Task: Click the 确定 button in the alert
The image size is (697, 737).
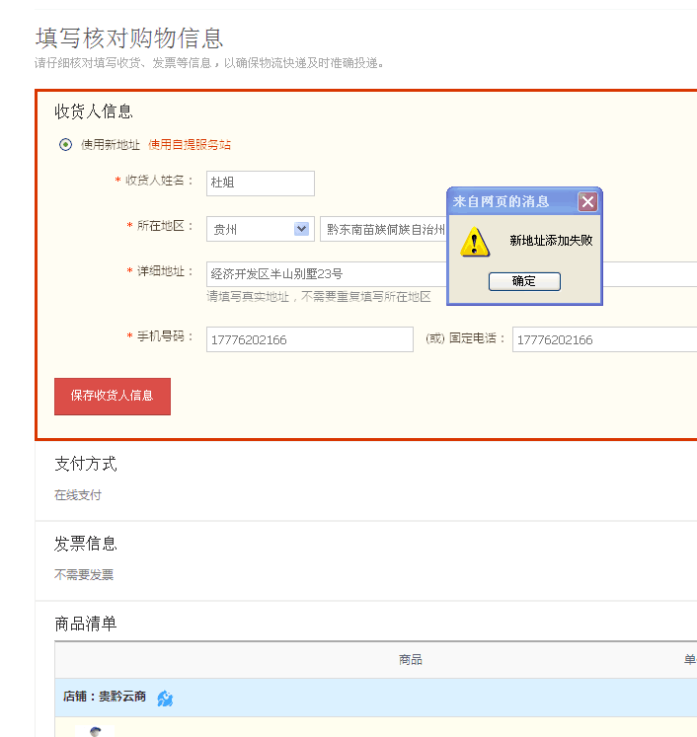Action: [524, 281]
